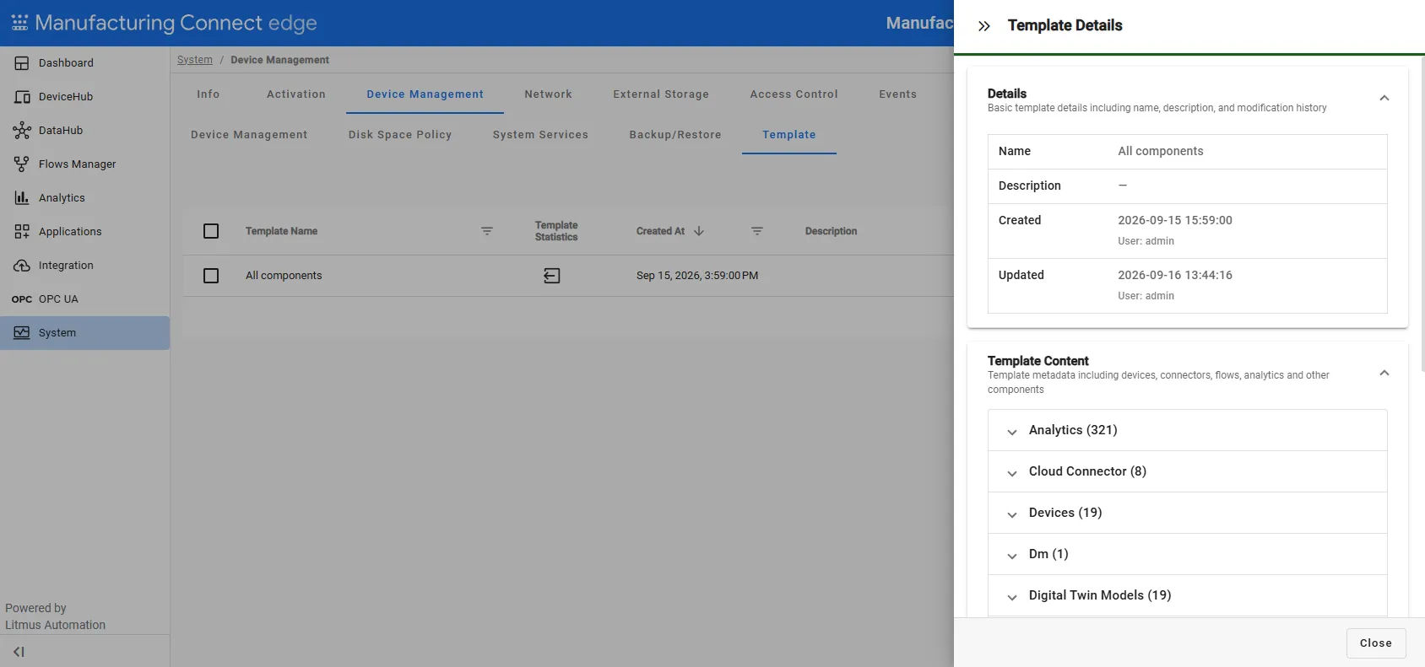The image size is (1425, 667).
Task: Select the Integration cloud icon
Action: (x=22, y=266)
